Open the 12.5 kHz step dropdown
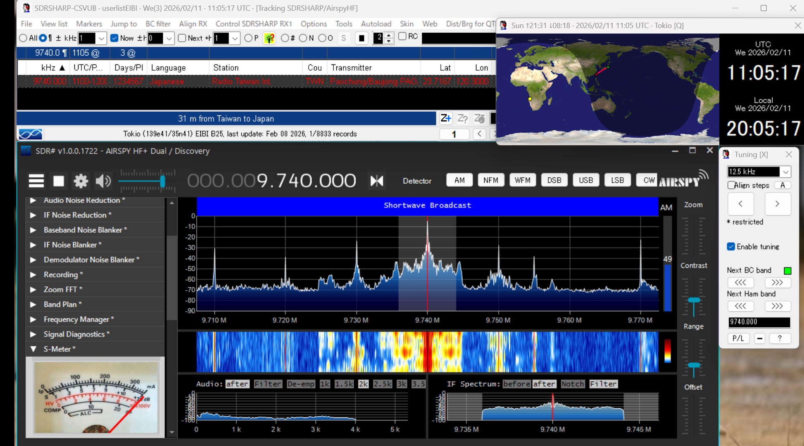The image size is (804, 446). point(785,172)
